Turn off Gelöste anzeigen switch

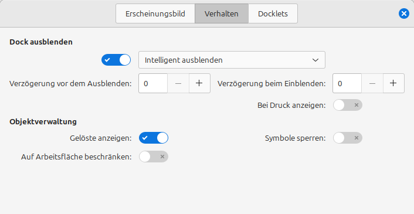[154, 138]
